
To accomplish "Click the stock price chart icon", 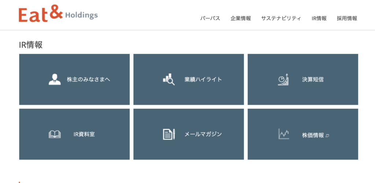I will coord(284,134).
